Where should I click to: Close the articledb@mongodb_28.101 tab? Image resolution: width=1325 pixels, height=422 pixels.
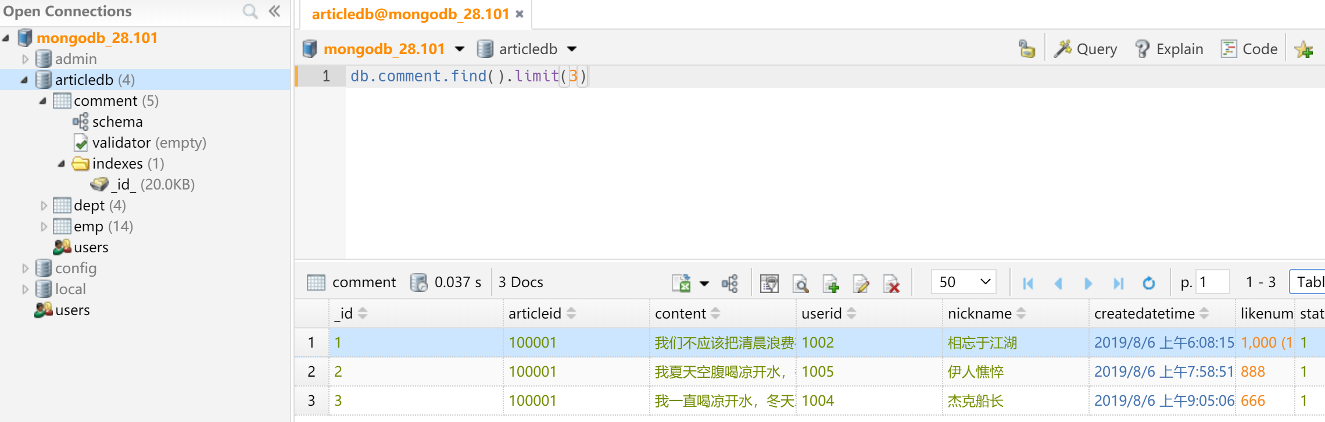520,14
